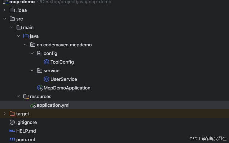The height and width of the screenshot is (143, 229).
Task: Click the .idea folder icon
Action: pyautogui.click(x=12, y=10)
